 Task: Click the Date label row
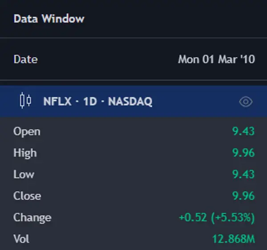pyautogui.click(x=26, y=60)
